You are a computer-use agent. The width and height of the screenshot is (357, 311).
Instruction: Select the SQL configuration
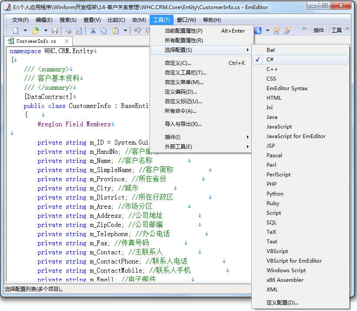point(300,222)
